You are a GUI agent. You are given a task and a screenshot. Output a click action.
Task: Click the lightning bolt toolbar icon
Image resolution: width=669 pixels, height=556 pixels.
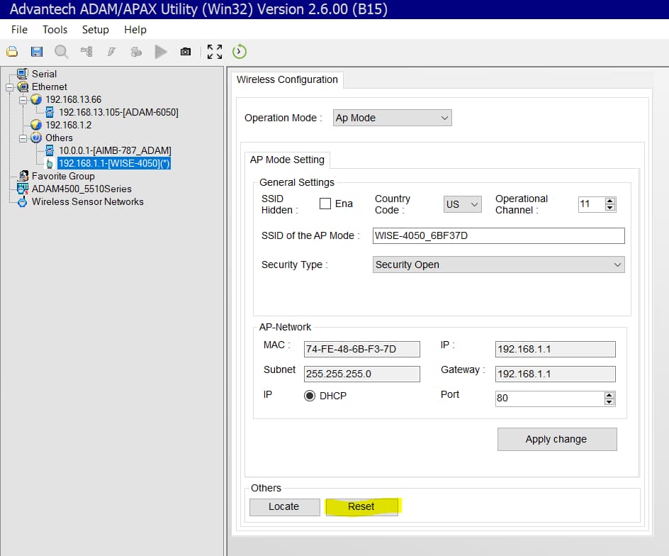(x=111, y=52)
